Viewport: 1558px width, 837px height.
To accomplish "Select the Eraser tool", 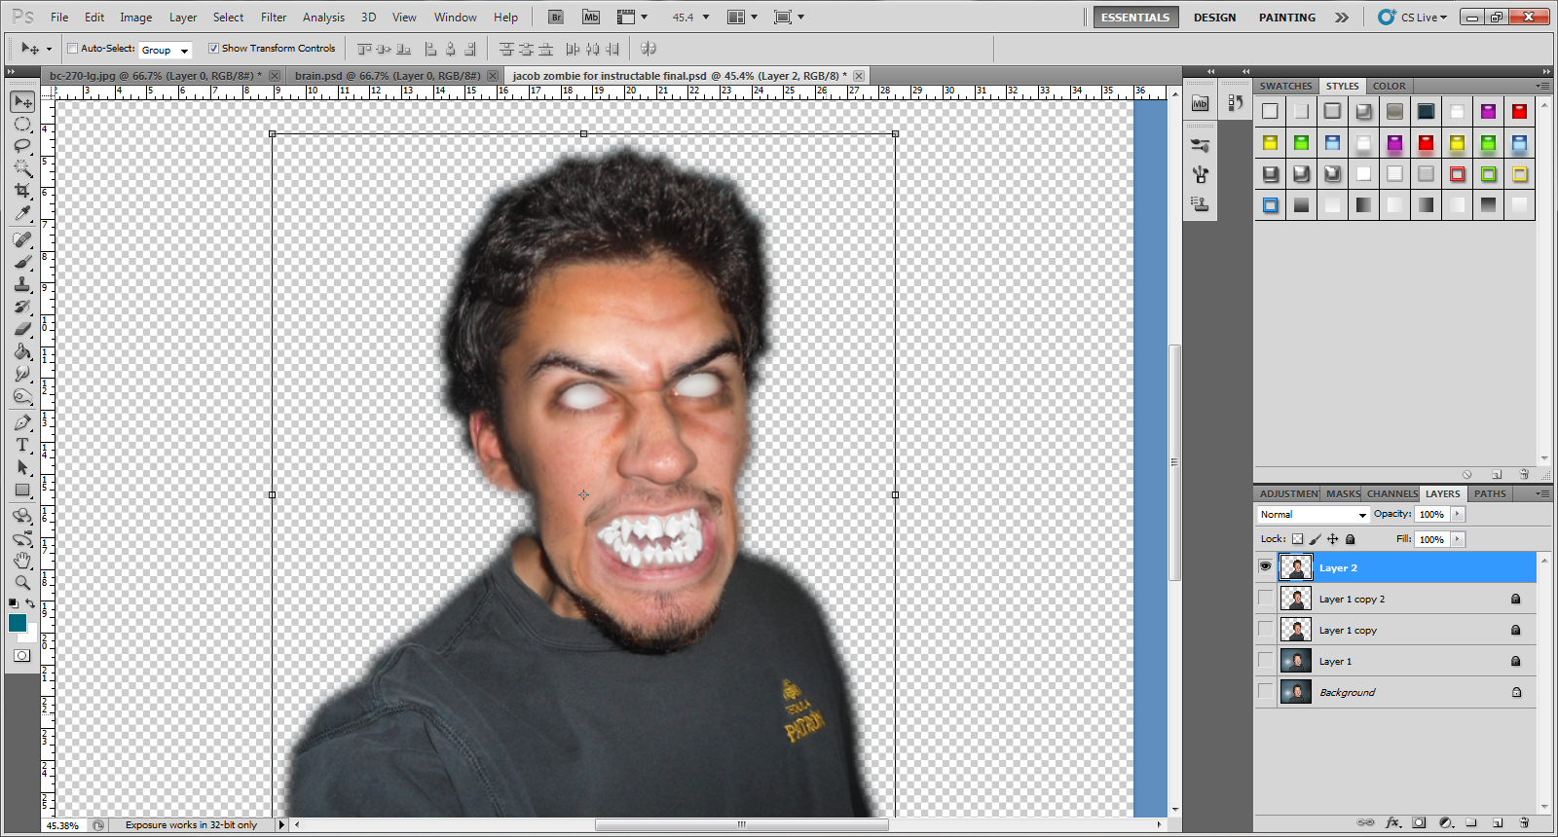I will 22,329.
